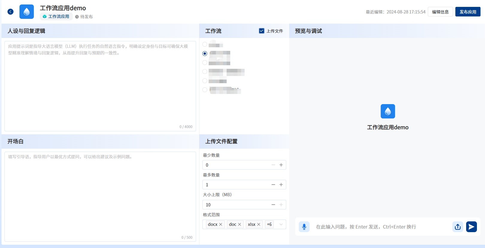Increase 最多数量 with plus button
485x248 pixels.
(281, 185)
